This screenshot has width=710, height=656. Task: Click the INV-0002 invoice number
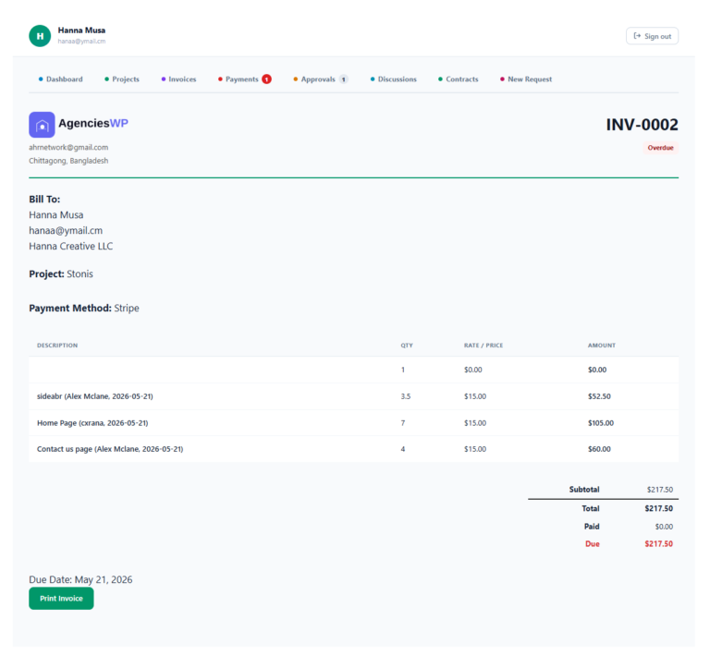(x=643, y=125)
